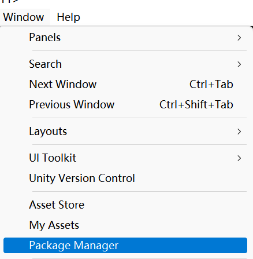This screenshot has width=253, height=259.
Task: Click the Ctrl+Shift+Tab shortcut label
Action: coord(196,104)
